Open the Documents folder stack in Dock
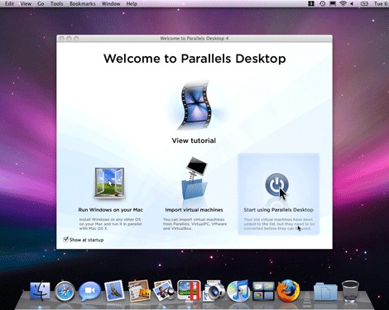The height and width of the screenshot is (310, 389). coord(325,292)
